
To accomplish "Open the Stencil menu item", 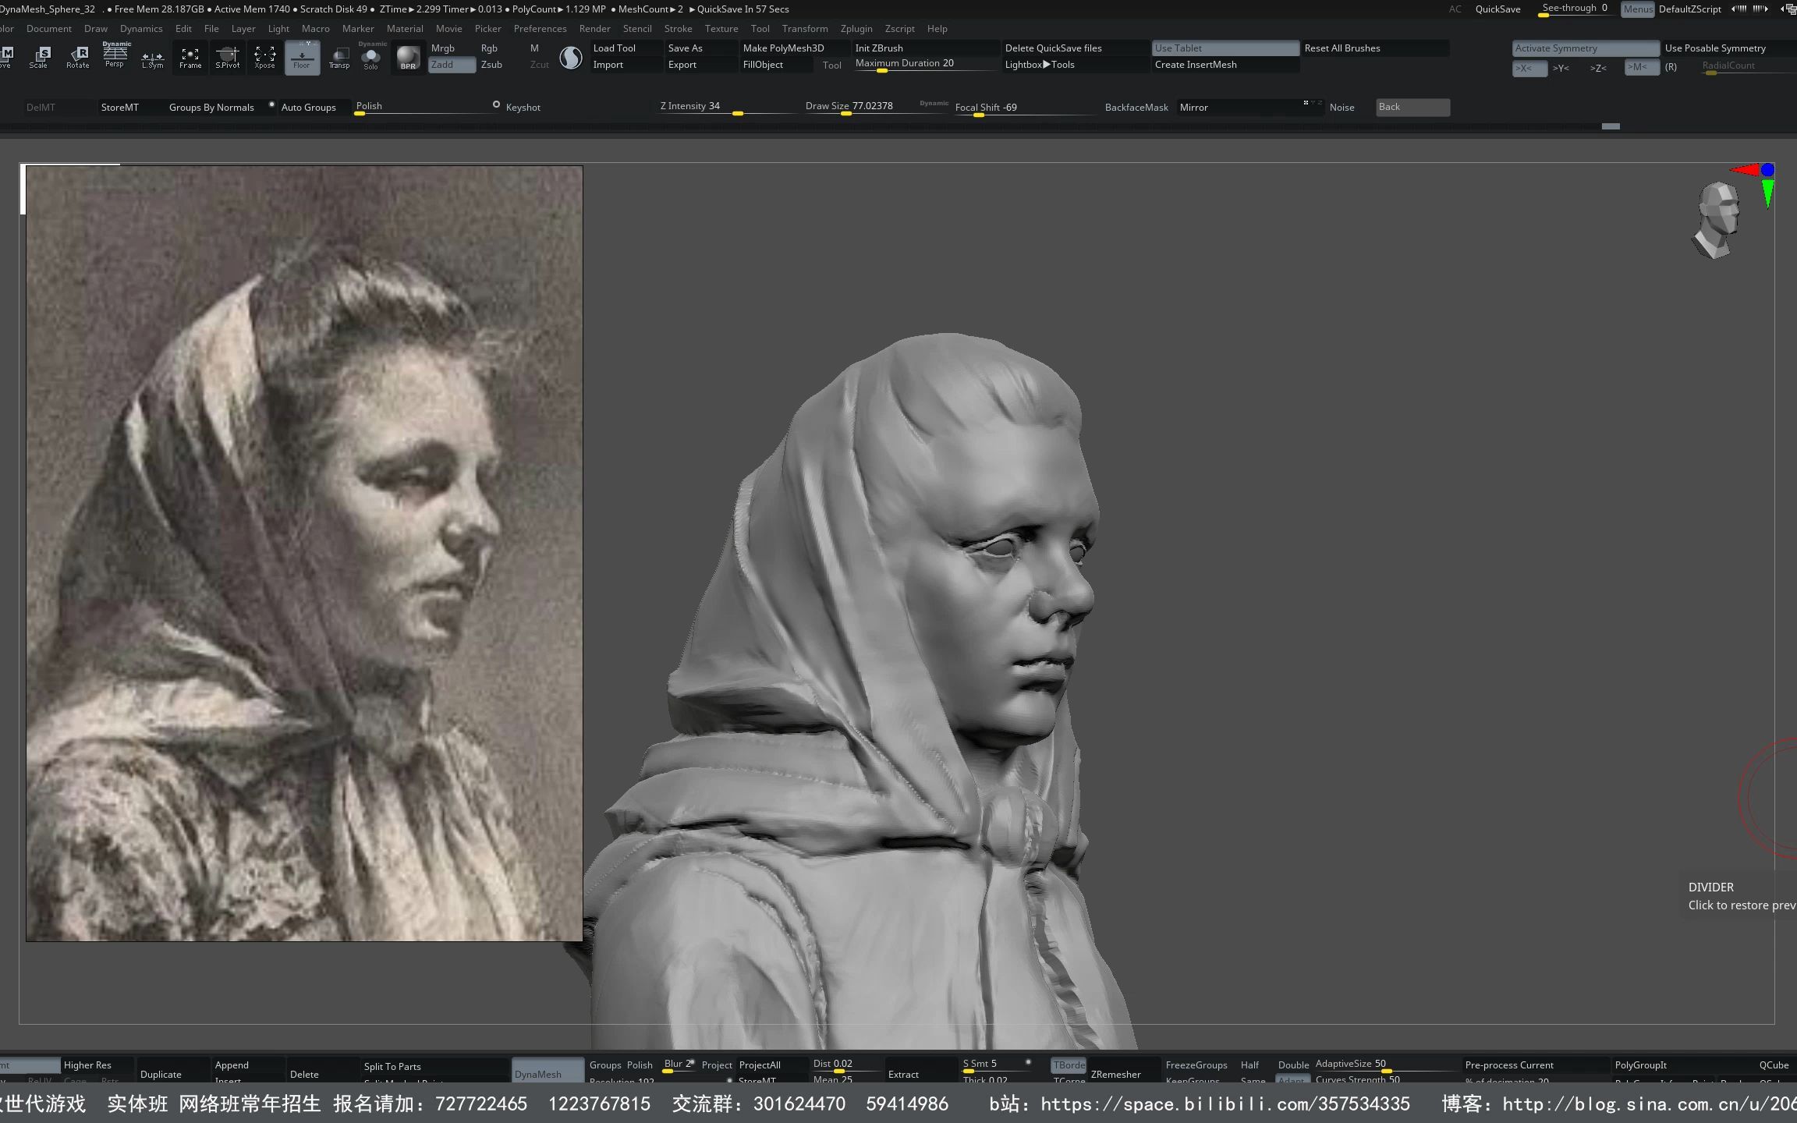I will point(635,28).
